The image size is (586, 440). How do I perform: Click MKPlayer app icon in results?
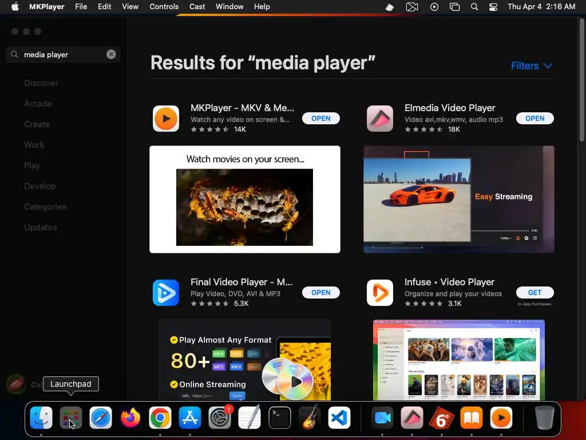(166, 119)
